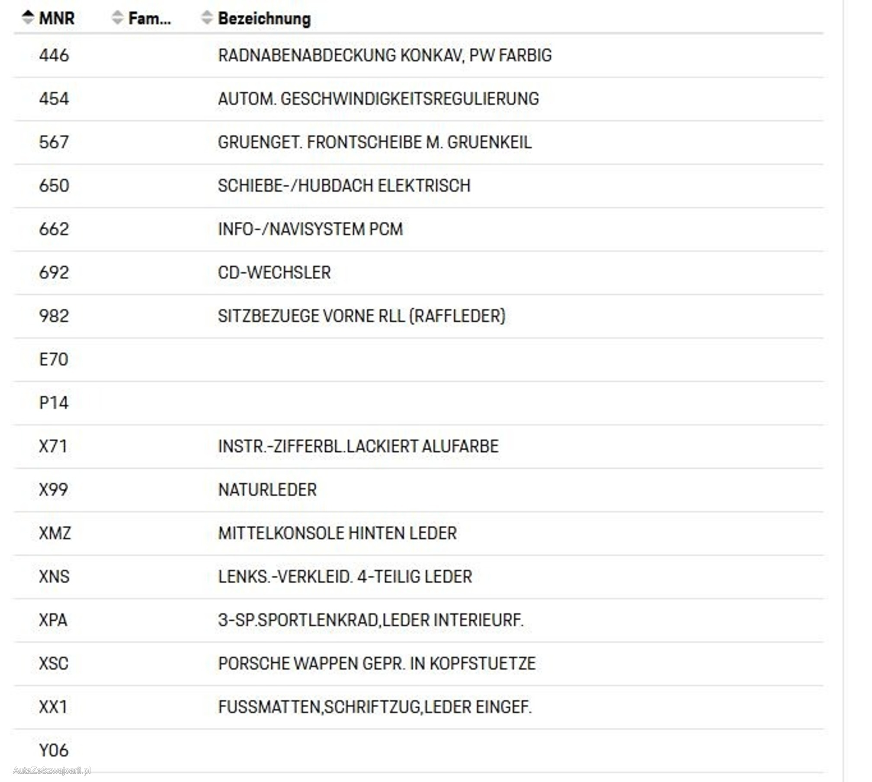Screen dimensions: 872x782
Task: Click the Fam... column sort arrows
Action: [x=117, y=17]
